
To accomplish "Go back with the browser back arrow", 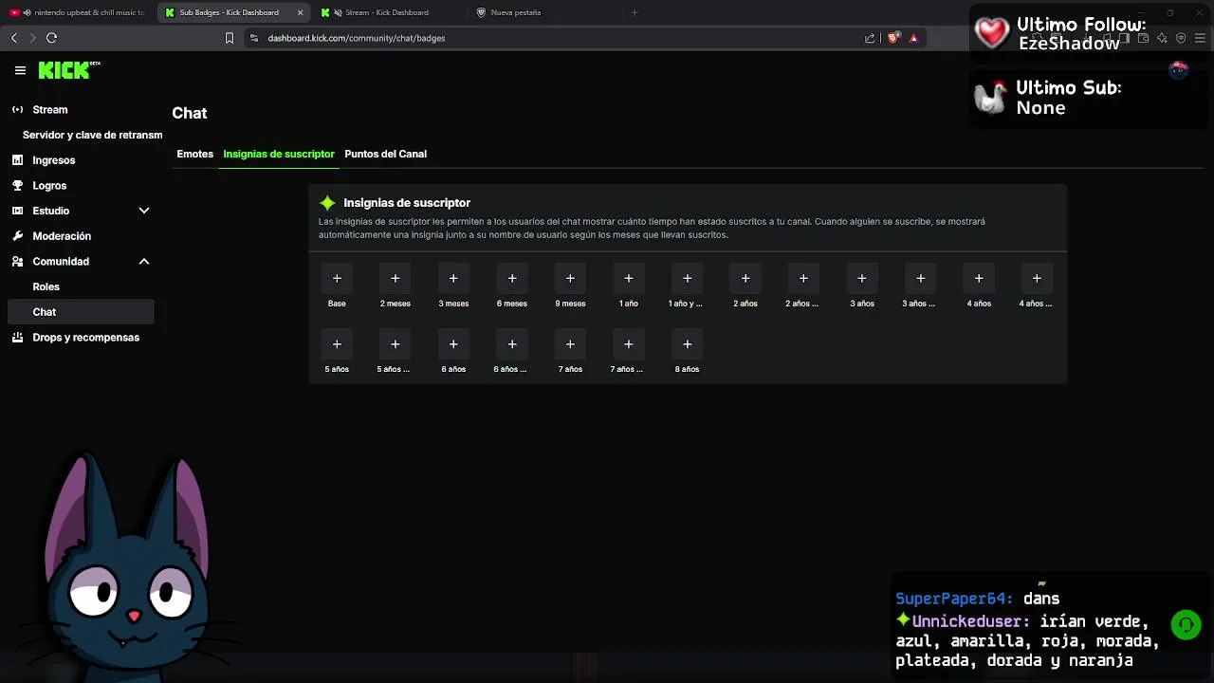I will [x=13, y=38].
